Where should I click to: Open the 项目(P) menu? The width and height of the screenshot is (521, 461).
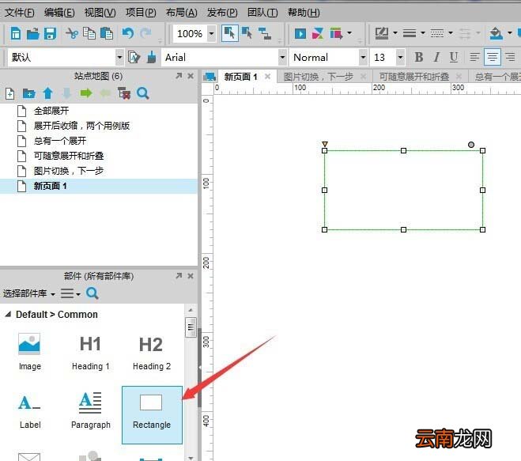[x=141, y=13]
